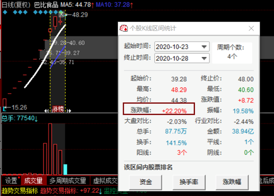Click the red poker-card dialog logo
274x196 pixels.
tap(124, 28)
